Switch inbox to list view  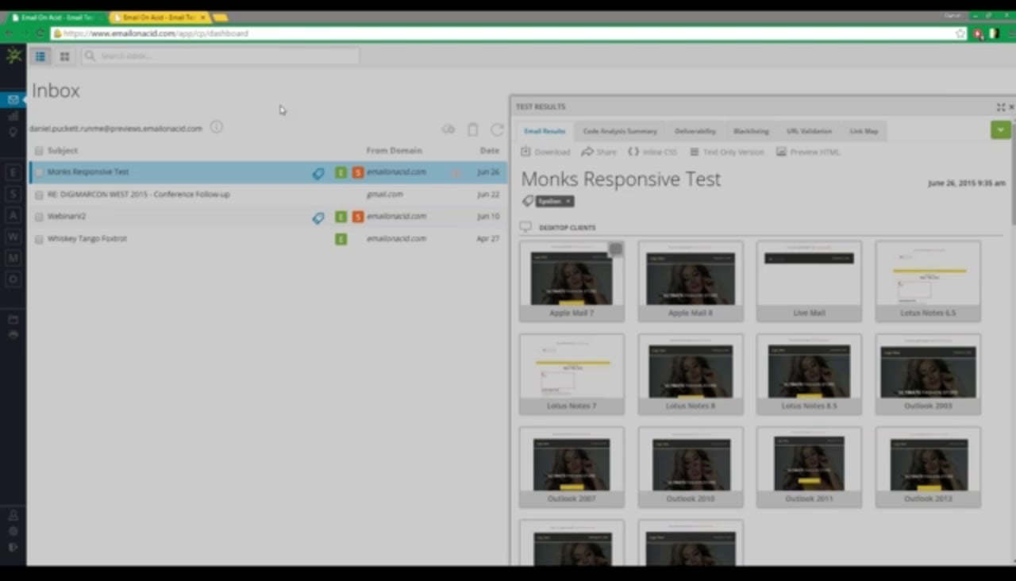[x=40, y=56]
